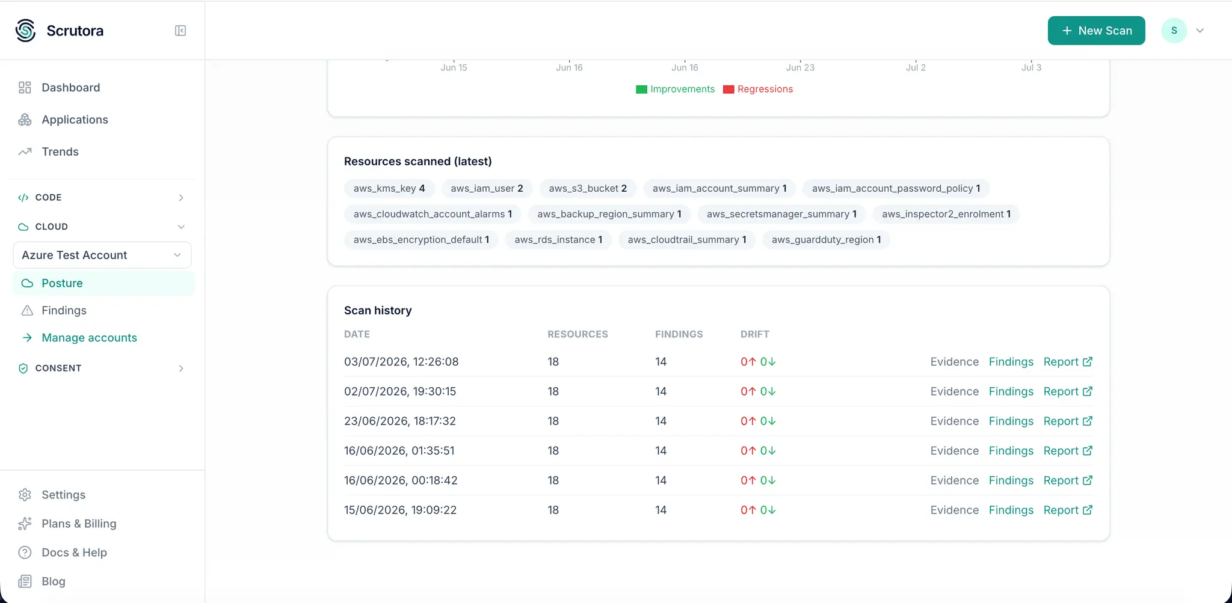
Task: Click Report external icon for 02/07/2026 scan
Action: click(1088, 391)
